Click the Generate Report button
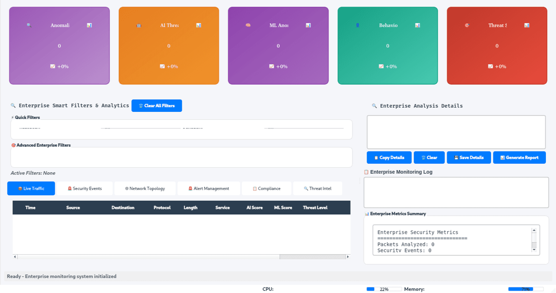 click(x=519, y=157)
